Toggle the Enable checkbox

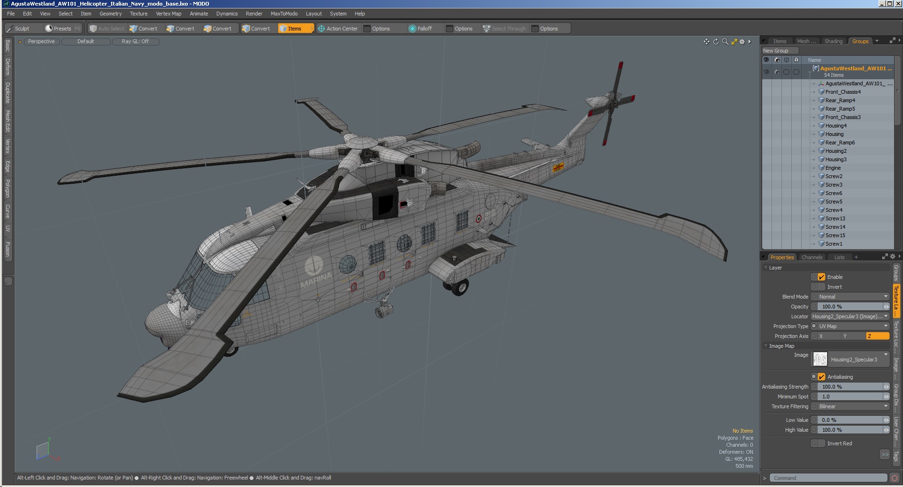[821, 277]
